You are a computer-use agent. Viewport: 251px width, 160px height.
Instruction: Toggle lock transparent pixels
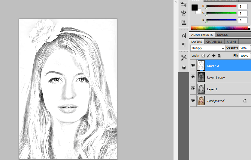(203, 56)
